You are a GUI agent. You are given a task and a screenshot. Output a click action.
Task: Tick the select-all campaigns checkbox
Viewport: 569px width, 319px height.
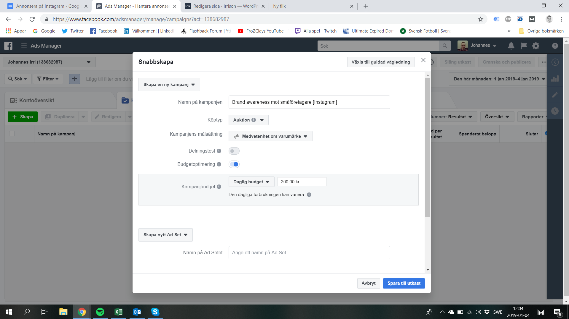coord(12,134)
